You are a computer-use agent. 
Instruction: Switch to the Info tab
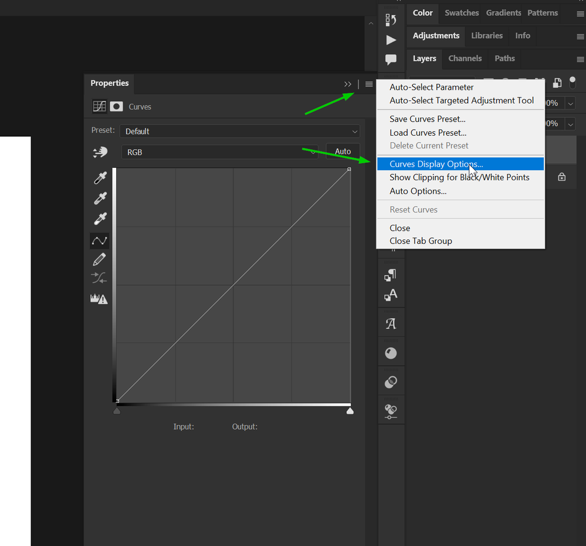(x=523, y=36)
